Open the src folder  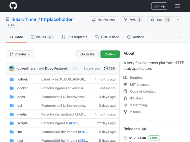[20, 132]
